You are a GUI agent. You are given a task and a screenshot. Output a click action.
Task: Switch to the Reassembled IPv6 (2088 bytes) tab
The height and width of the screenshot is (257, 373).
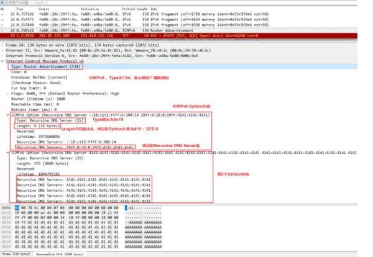point(60,254)
